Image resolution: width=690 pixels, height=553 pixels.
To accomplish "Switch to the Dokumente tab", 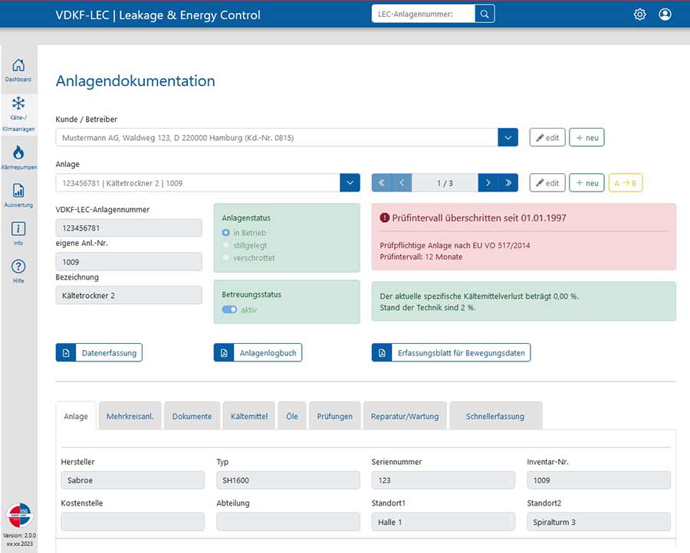I will (192, 416).
